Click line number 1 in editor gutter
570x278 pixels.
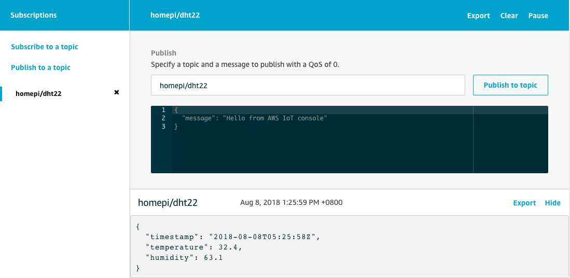(163, 110)
